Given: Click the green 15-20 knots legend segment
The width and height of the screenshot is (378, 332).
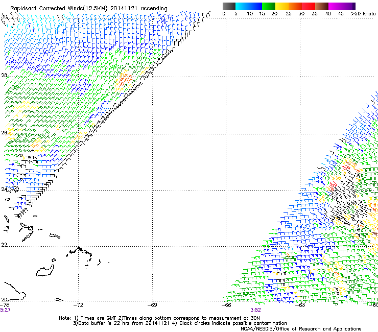Looking at the screenshot, I should (269, 6).
